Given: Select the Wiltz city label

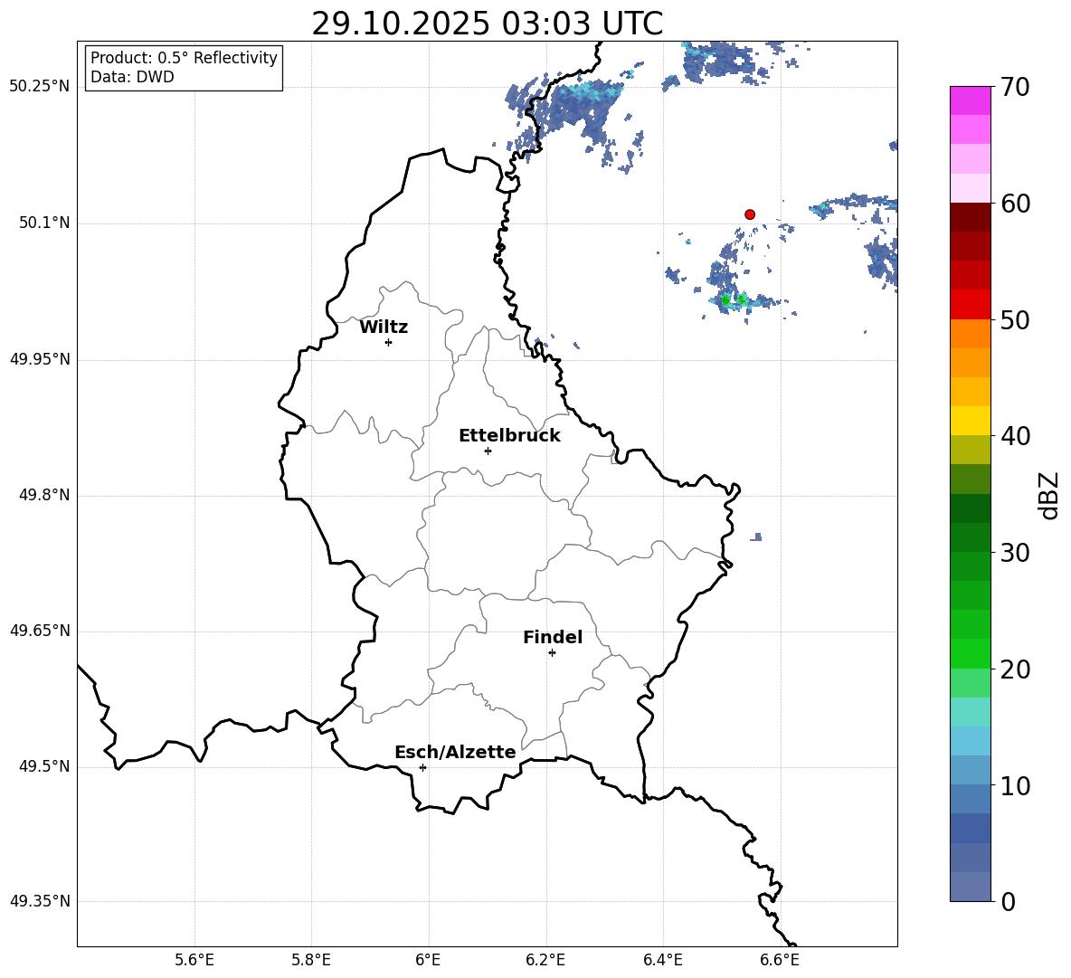Looking at the screenshot, I should tap(384, 328).
